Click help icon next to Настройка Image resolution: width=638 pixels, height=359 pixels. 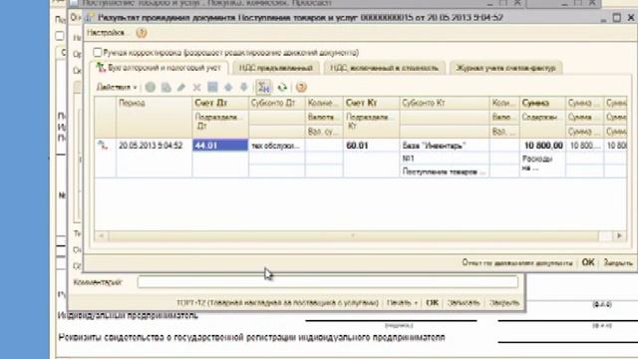click(x=142, y=33)
